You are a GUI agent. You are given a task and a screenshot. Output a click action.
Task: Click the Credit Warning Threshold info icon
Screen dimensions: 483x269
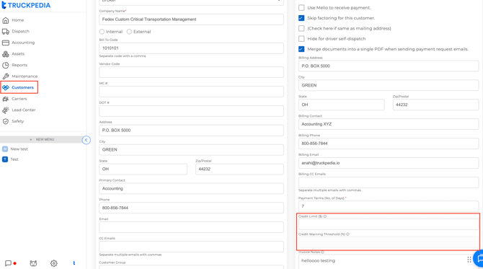pos(347,234)
